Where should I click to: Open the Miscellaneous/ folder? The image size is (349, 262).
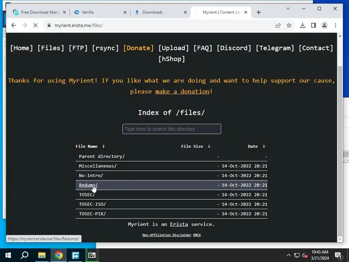point(98,166)
